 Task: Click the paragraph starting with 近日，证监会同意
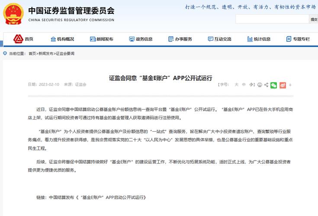[160, 114]
